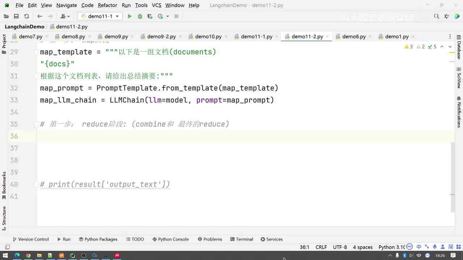This screenshot has height=260, width=463.
Task: Save all files with the floppy icon
Action: click(x=16, y=16)
